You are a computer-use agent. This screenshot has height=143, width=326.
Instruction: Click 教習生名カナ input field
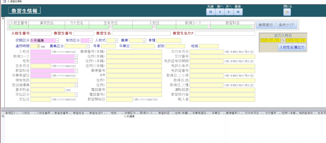[x=225, y=34]
